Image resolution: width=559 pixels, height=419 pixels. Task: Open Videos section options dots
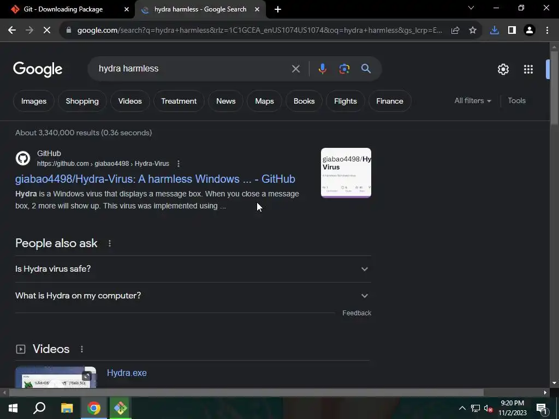pos(82,349)
